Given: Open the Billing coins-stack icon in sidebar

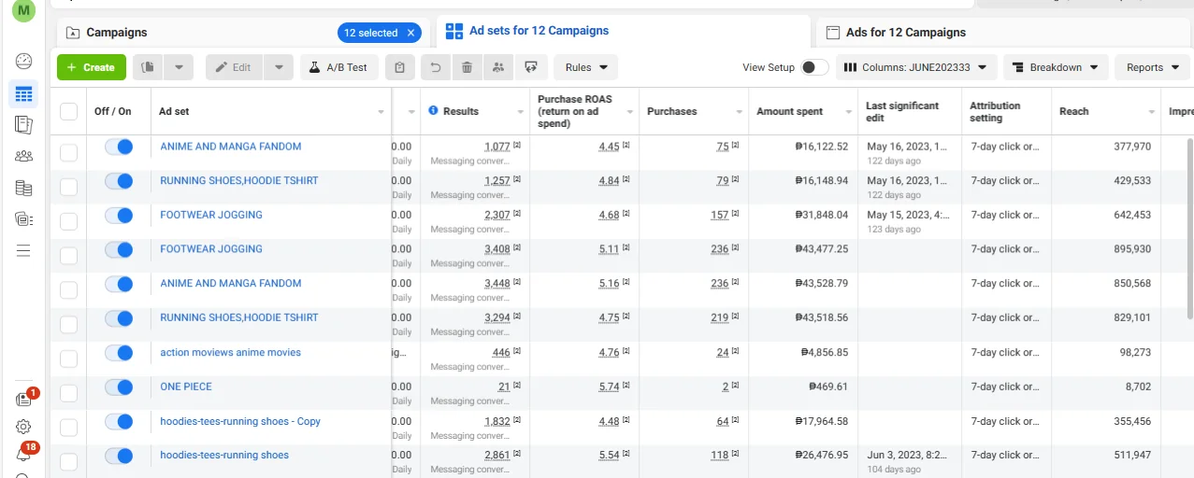Looking at the screenshot, I should click(x=23, y=188).
